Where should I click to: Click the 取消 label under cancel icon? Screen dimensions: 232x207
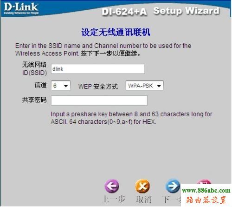pyautogui.click(x=144, y=199)
